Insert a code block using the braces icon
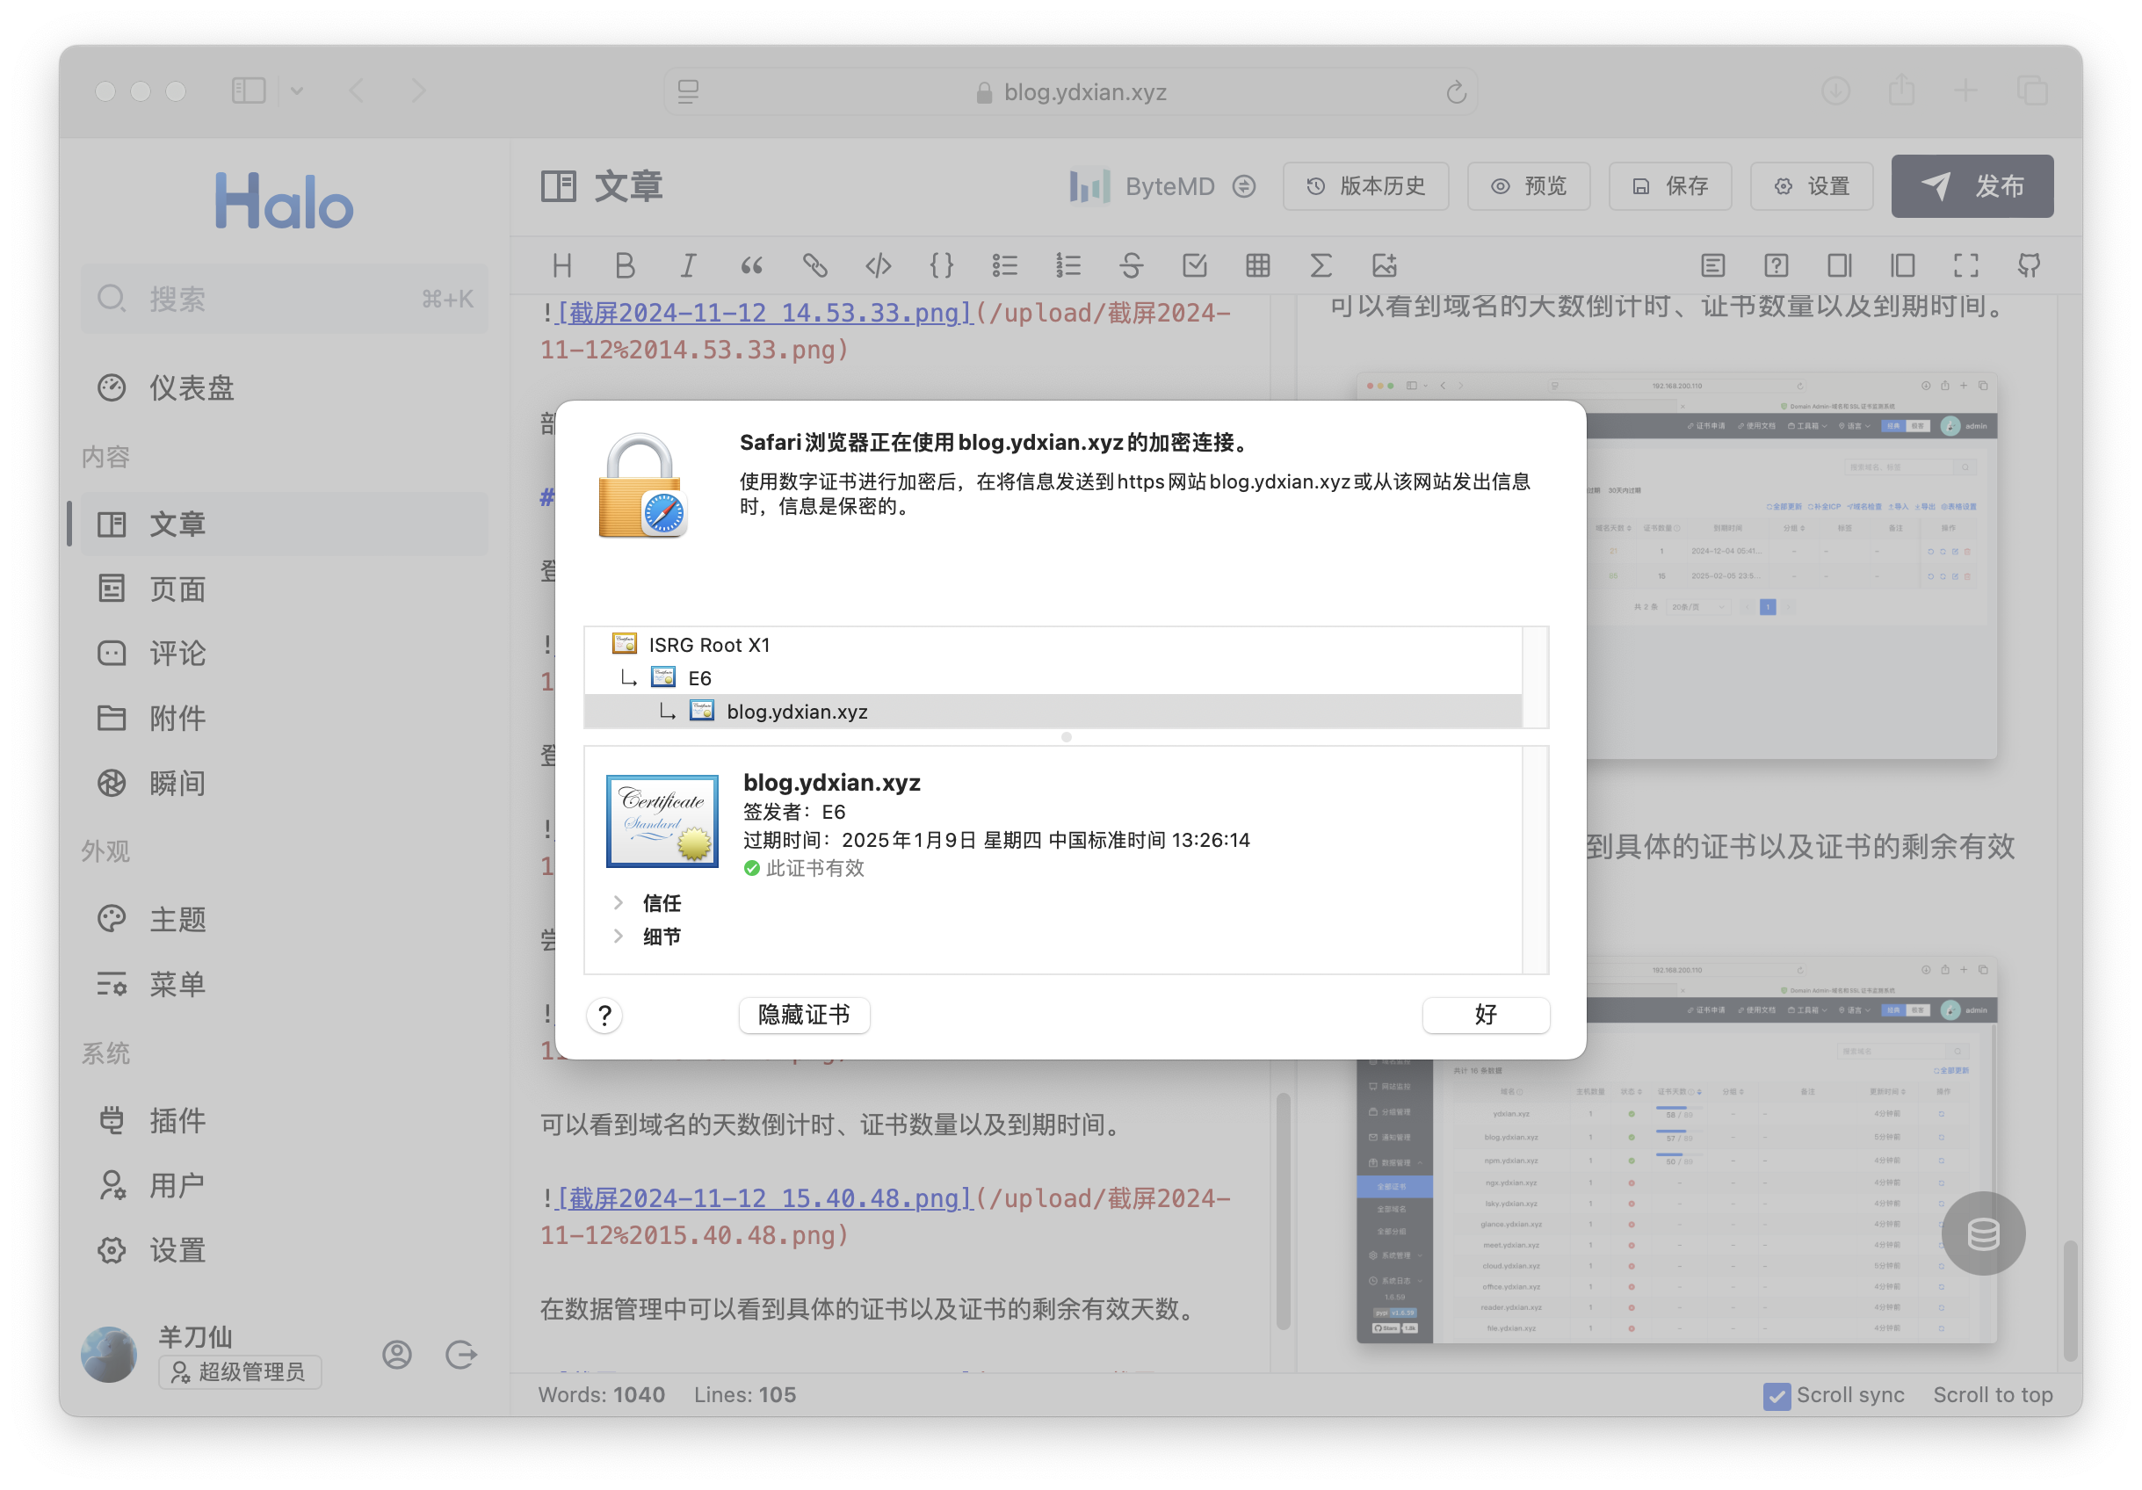The width and height of the screenshot is (2142, 1490). [941, 266]
